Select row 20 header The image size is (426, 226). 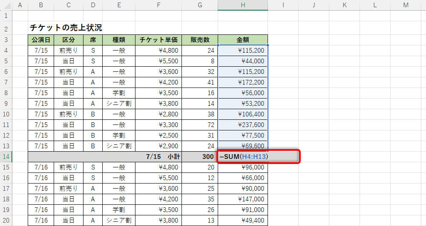[6, 220]
